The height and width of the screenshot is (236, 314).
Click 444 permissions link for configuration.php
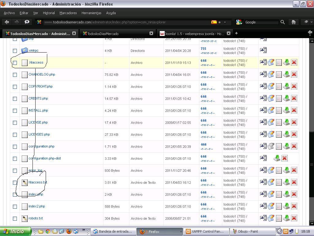(204, 144)
